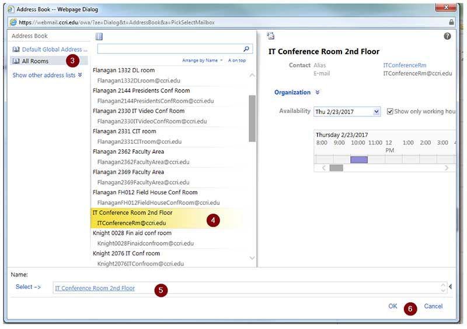Viewport: 467px width, 329px height.
Task: Open the Thu 2/23/2017 date dropdown
Action: [x=377, y=112]
